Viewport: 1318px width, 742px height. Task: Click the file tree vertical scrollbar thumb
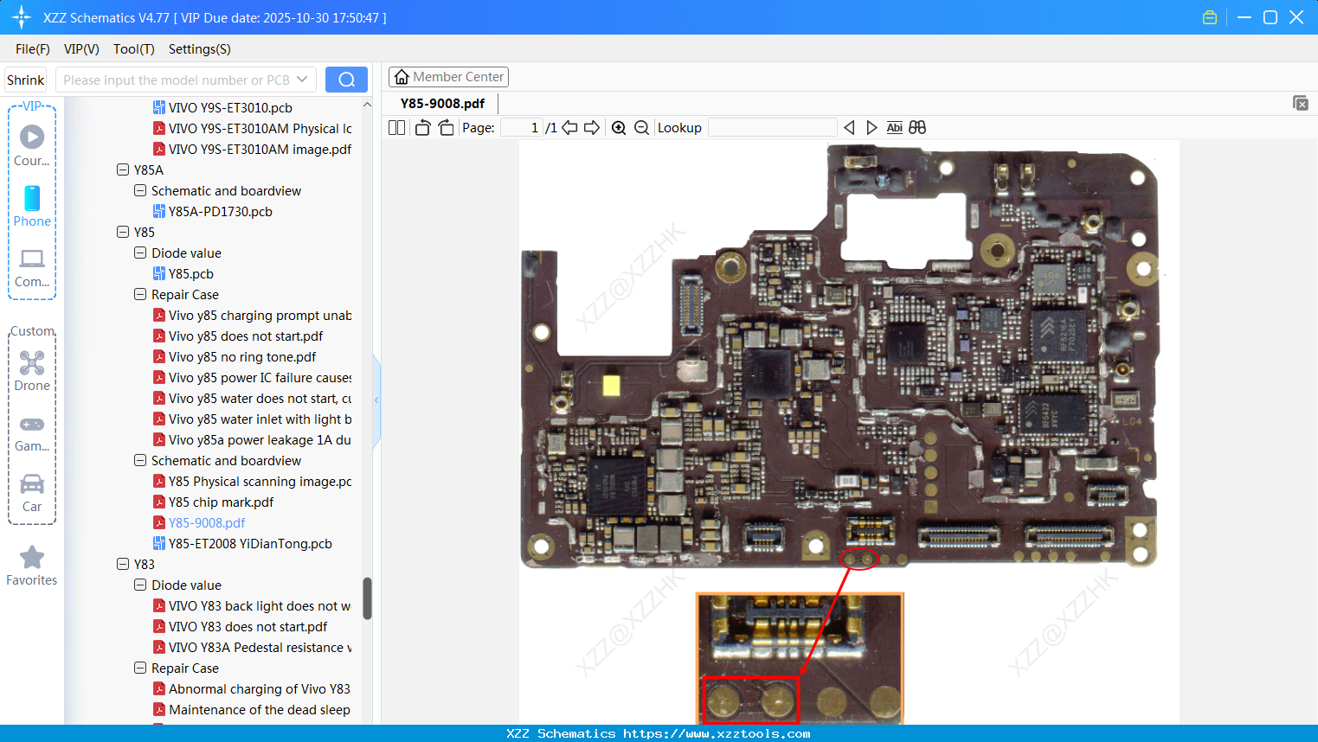(x=367, y=598)
